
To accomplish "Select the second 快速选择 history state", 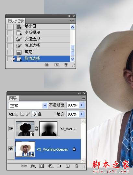I will (42, 46).
